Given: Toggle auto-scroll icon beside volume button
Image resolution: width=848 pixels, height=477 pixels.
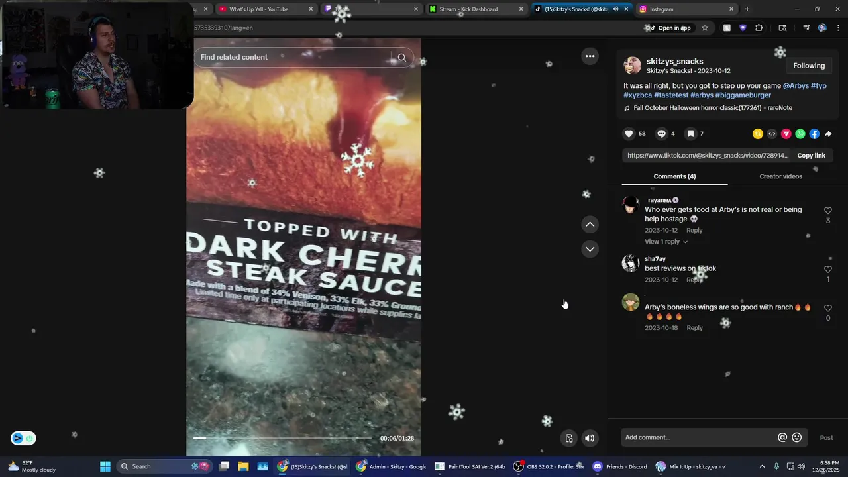Looking at the screenshot, I should click(569, 438).
